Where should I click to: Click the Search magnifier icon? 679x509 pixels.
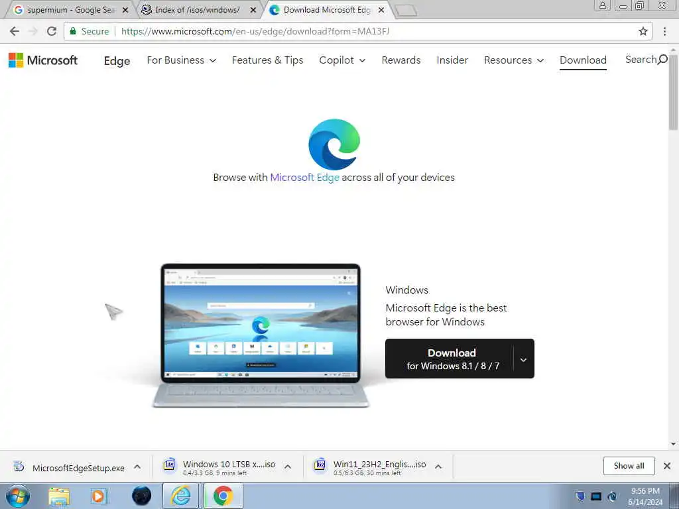[662, 60]
